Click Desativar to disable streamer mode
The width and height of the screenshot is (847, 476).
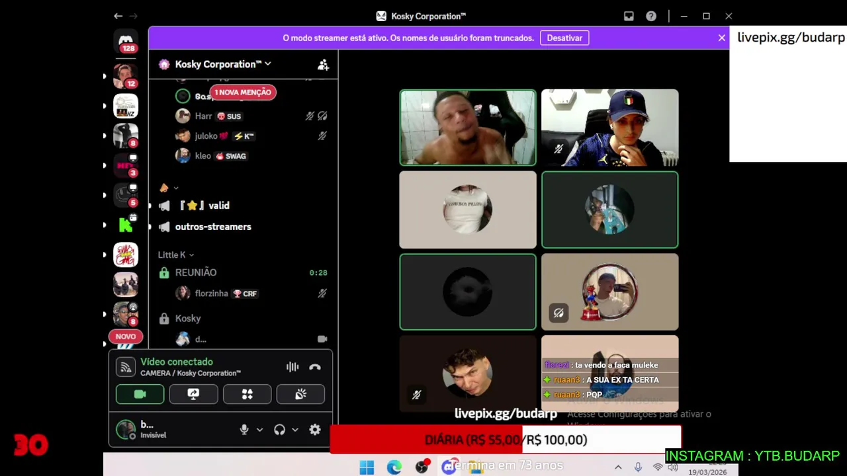point(564,38)
